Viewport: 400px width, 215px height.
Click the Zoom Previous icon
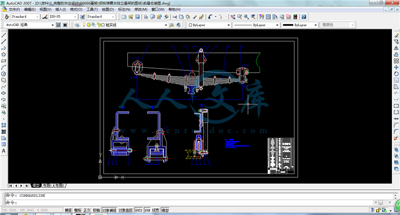253,17
